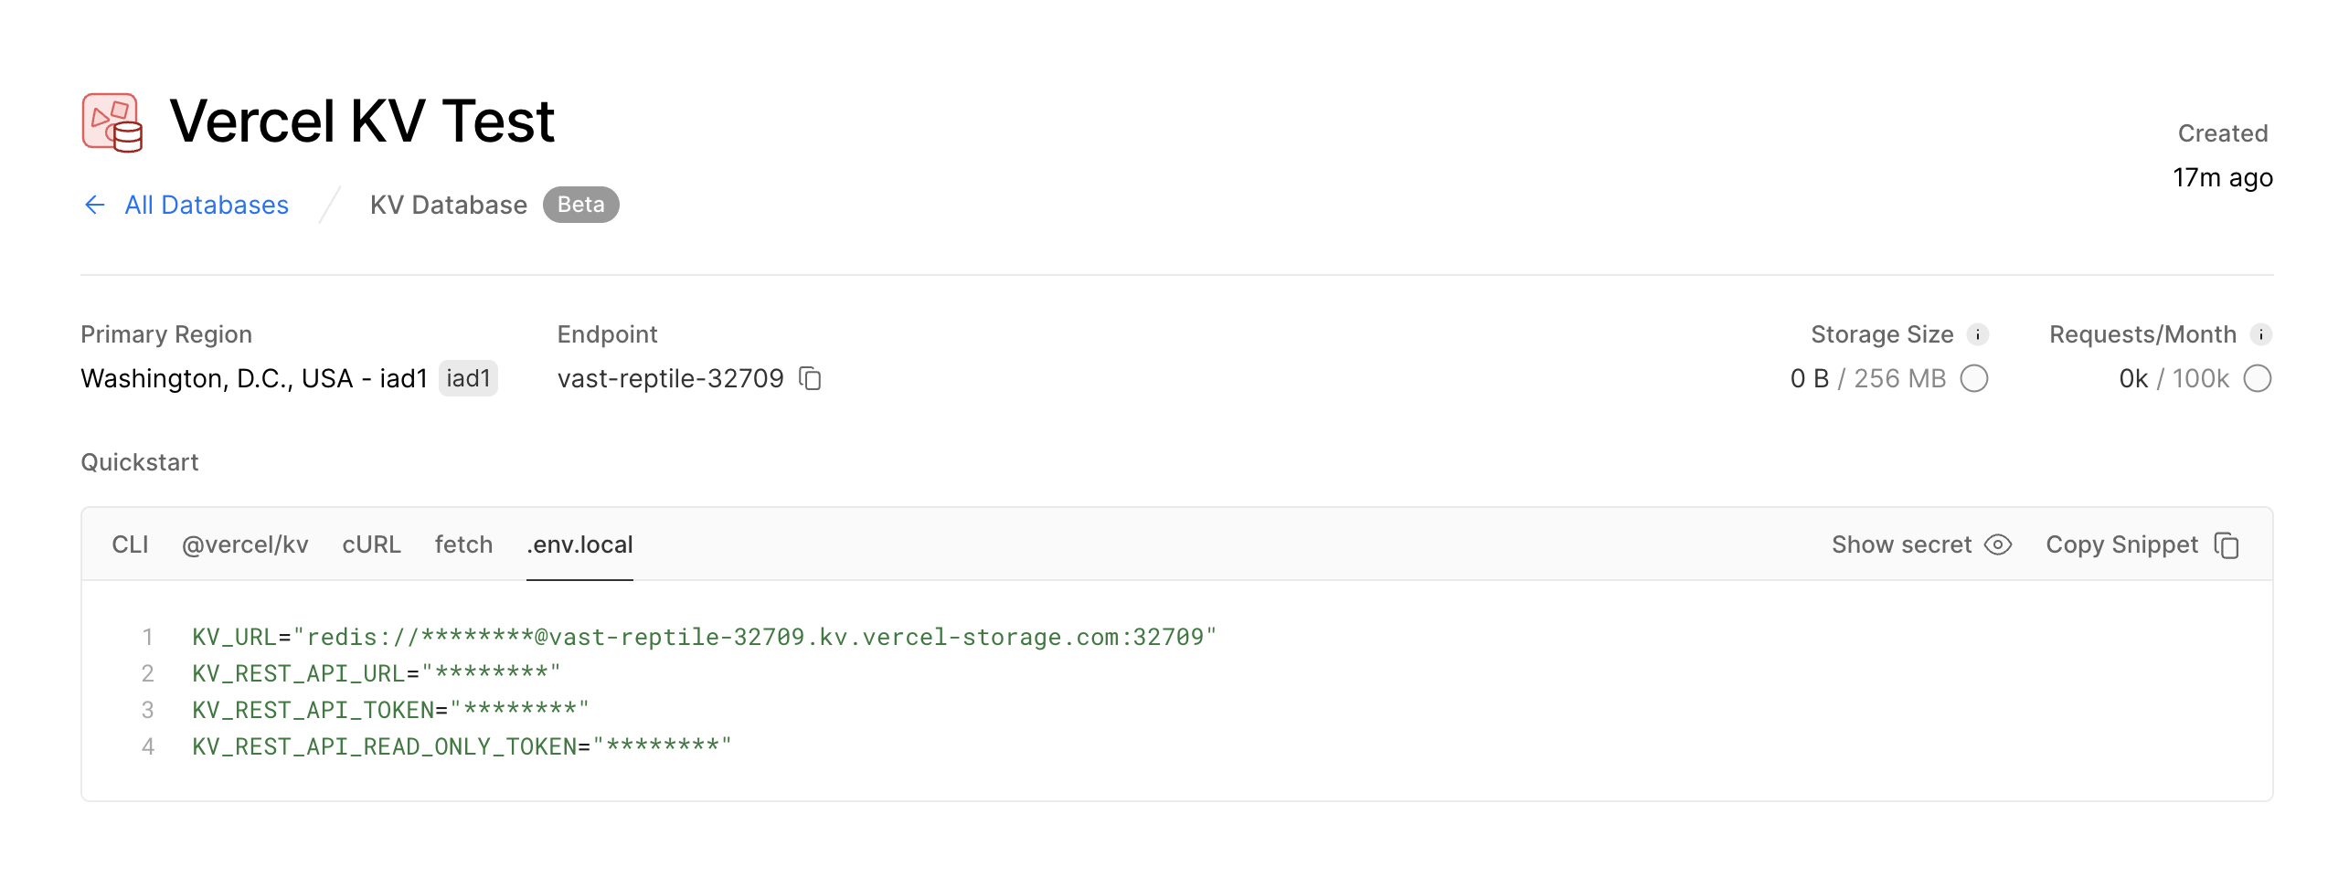The width and height of the screenshot is (2349, 888).
Task: Select the eye icon next to Show secret
Action: pyautogui.click(x=1998, y=544)
